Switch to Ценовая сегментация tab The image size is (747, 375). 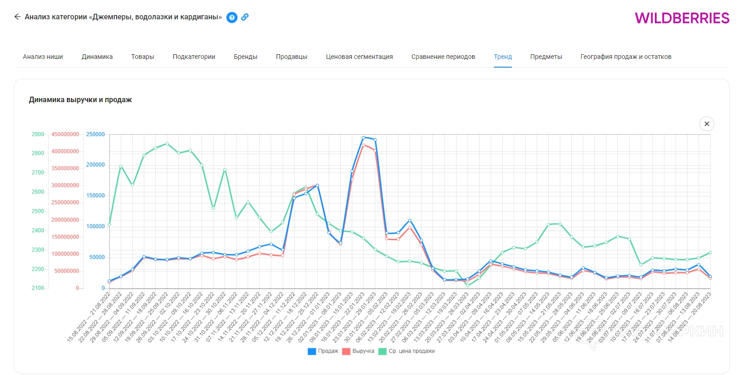[359, 57]
